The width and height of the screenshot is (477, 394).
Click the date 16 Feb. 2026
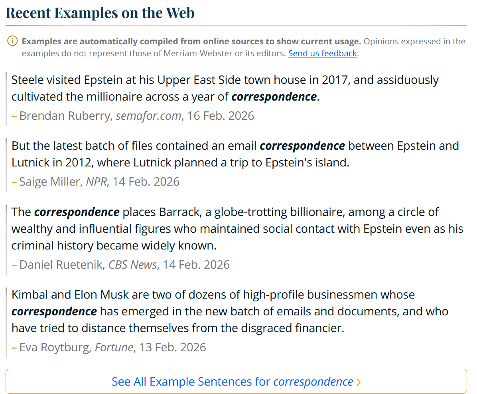(221, 116)
